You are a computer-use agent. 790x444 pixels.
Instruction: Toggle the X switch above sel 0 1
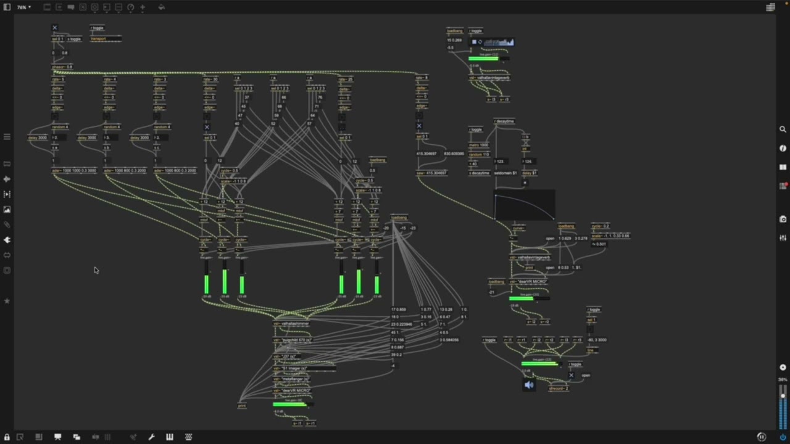54,28
